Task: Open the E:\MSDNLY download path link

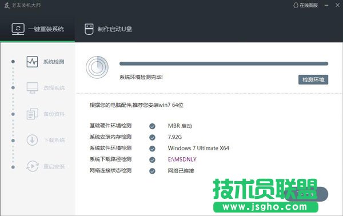Action: [x=182, y=159]
